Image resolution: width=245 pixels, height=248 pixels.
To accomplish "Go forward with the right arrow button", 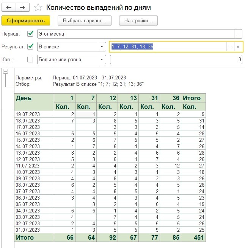I will (22, 8).
